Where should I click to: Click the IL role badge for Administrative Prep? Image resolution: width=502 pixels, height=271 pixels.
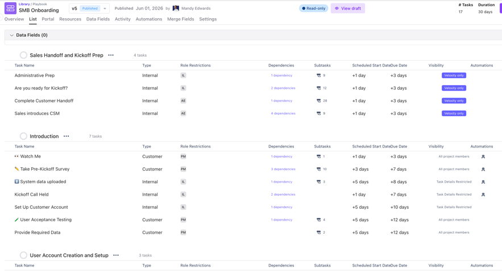(183, 75)
